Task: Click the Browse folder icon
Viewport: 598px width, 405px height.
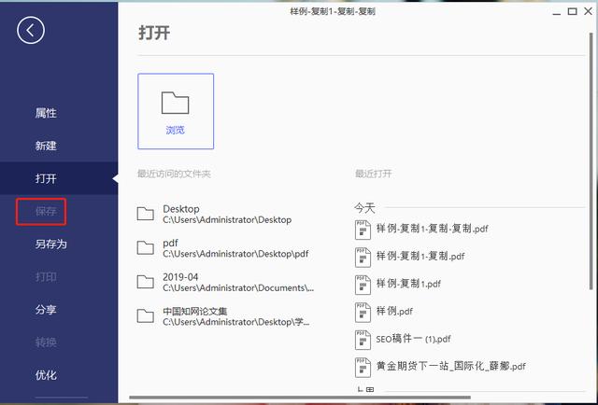Action: tap(175, 103)
